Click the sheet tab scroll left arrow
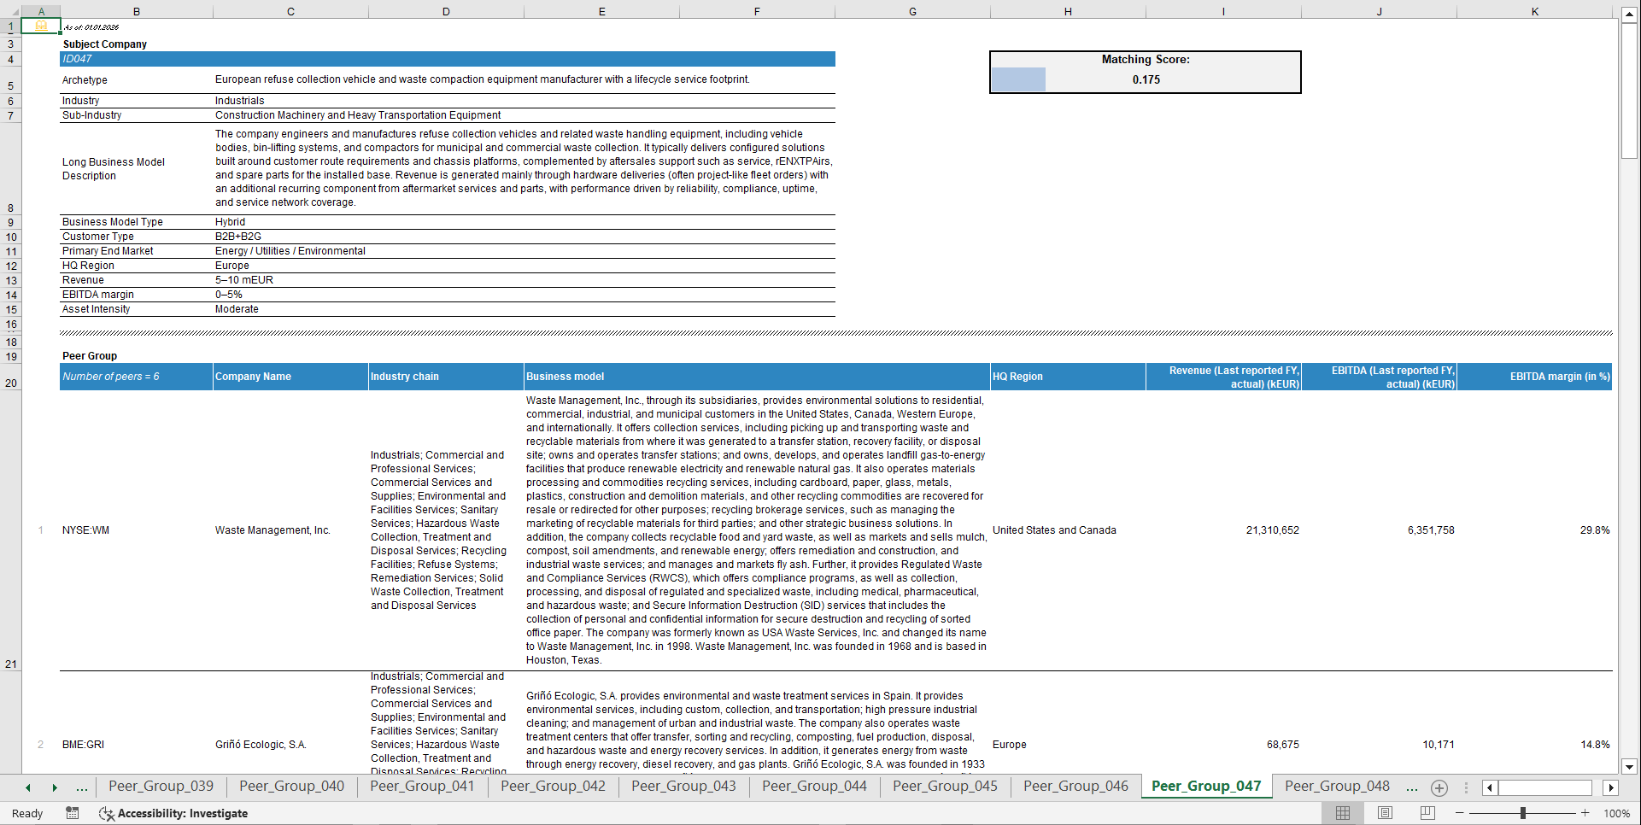 (26, 787)
